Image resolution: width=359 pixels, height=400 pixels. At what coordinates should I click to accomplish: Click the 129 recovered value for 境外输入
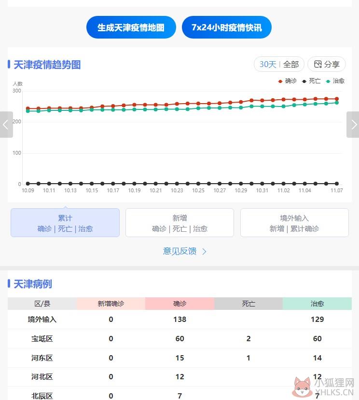point(318,320)
